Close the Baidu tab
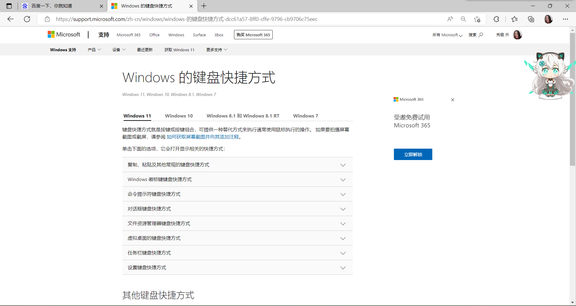 click(101, 6)
